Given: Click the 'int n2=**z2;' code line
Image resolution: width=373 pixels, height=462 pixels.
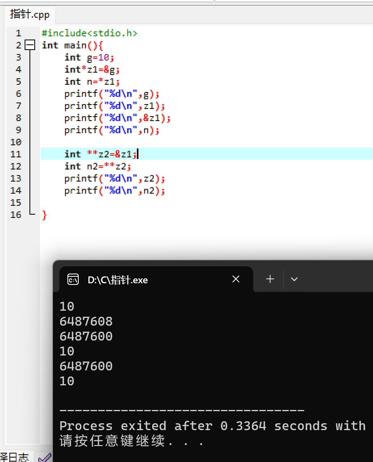Looking at the screenshot, I should point(98,167).
